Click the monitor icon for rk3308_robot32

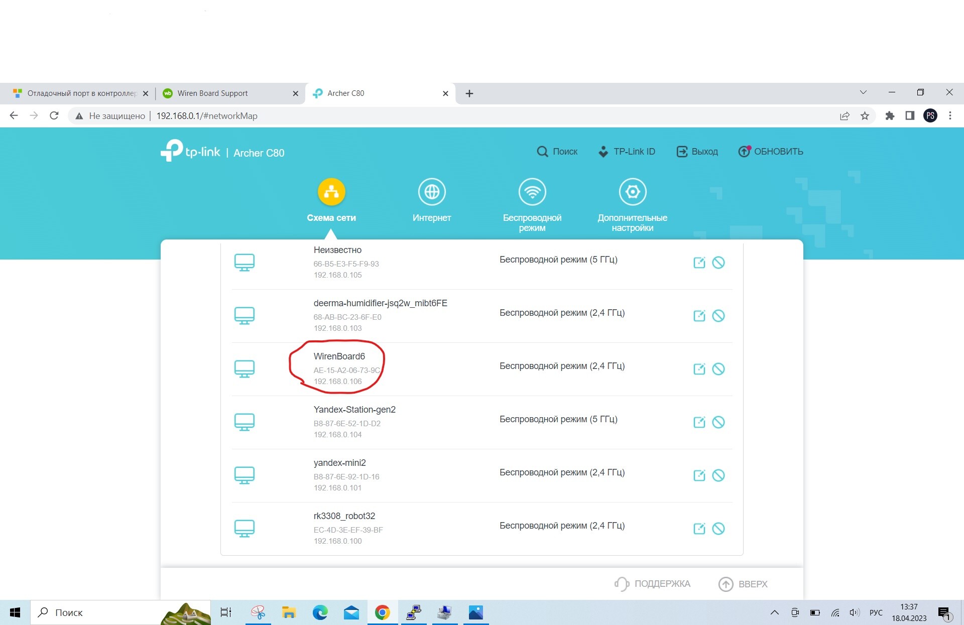click(245, 529)
